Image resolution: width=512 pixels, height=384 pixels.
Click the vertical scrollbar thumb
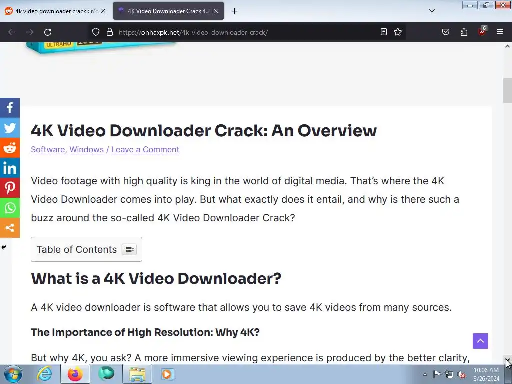pos(507,91)
